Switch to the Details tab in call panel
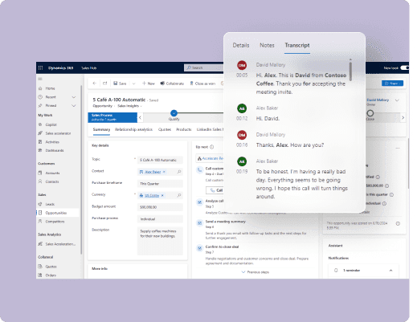This screenshot has height=322, width=417. pos(241,45)
